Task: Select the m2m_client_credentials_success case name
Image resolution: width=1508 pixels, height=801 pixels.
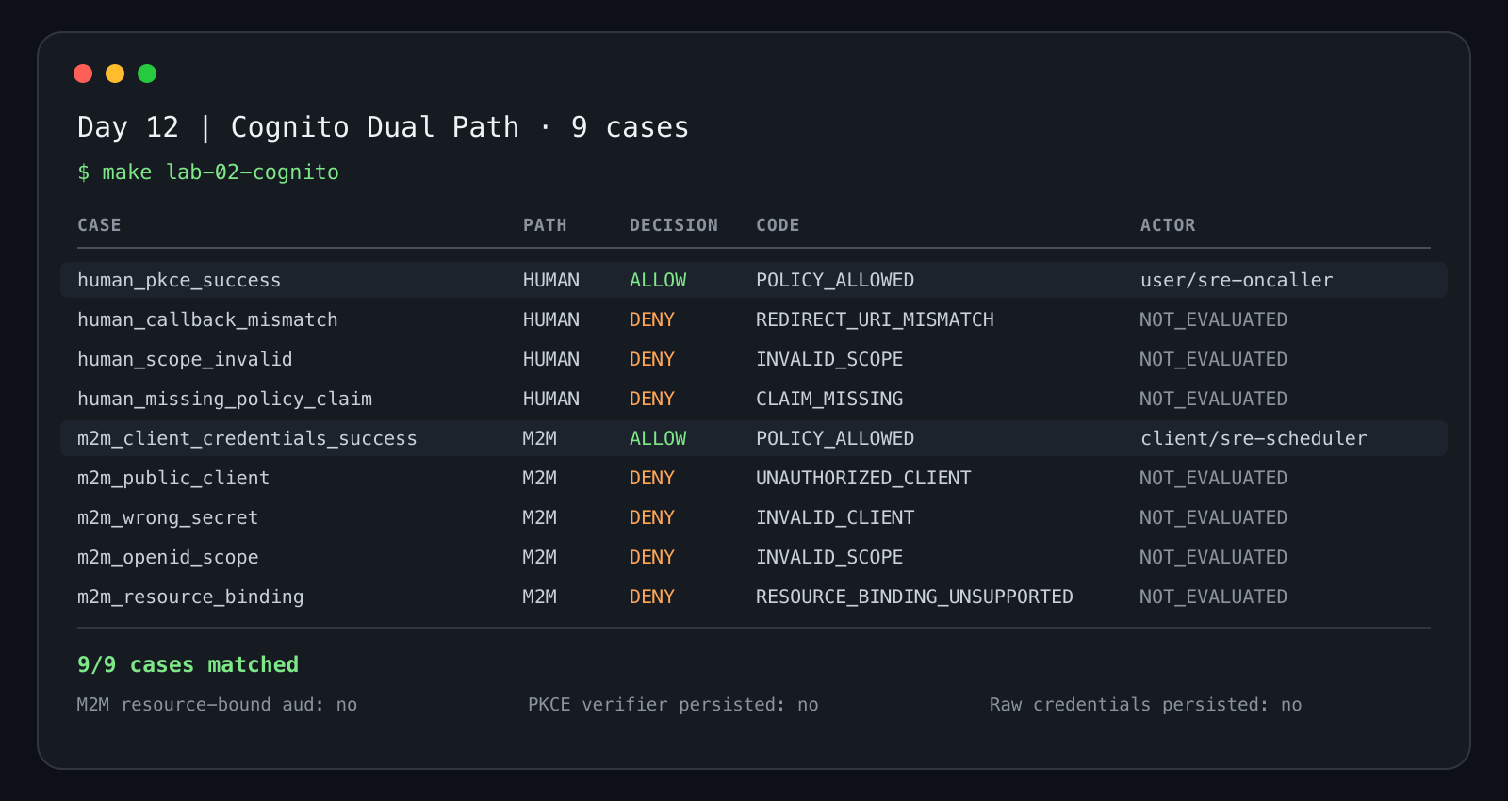Action: tap(247, 438)
